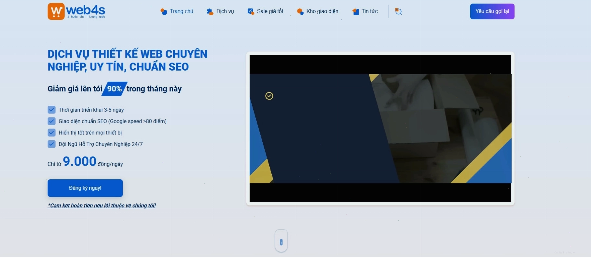The width and height of the screenshot is (591, 258).
Task: Open the search magnifier icon
Action: (398, 11)
